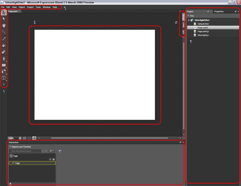This screenshot has width=241, height=186.
Task: Toggle show snap grid
Action: [24, 138]
